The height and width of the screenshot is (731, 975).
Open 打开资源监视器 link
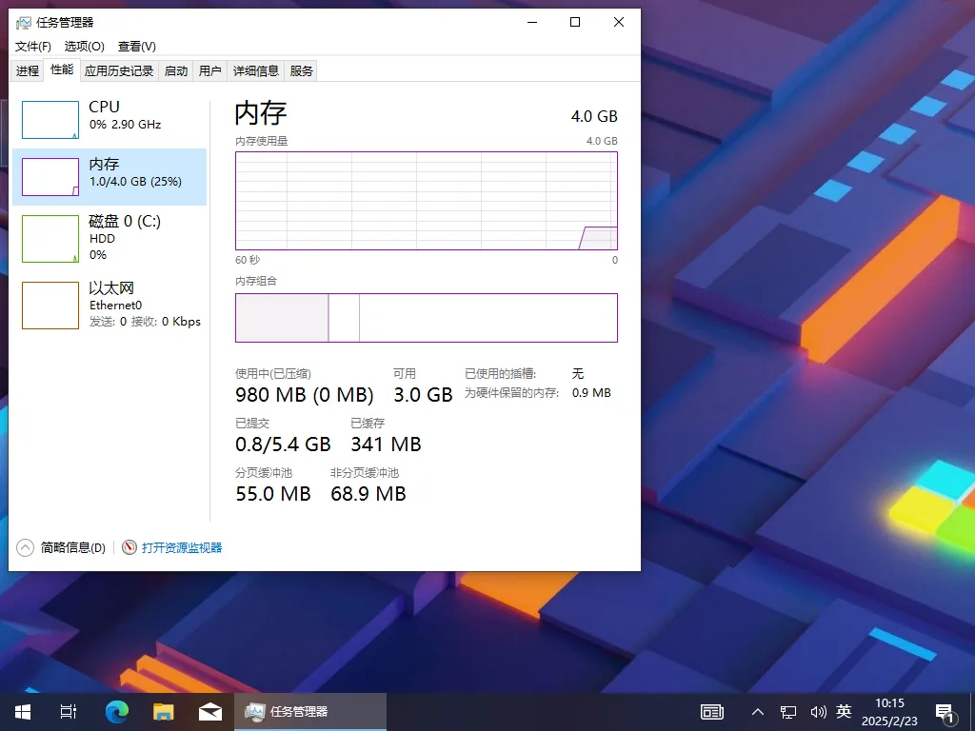click(x=181, y=547)
